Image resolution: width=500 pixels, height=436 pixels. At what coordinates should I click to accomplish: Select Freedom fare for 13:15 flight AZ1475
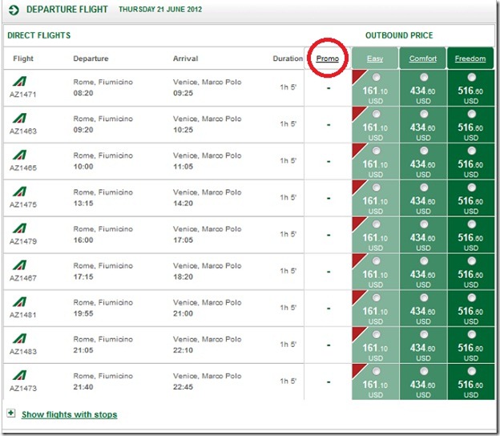click(x=472, y=188)
